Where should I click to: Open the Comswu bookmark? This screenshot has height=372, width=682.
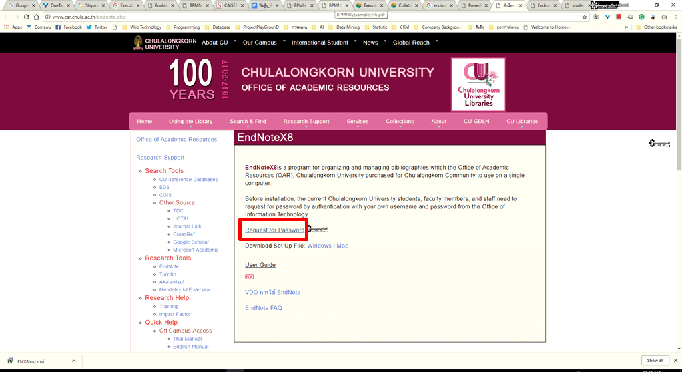[x=38, y=27]
